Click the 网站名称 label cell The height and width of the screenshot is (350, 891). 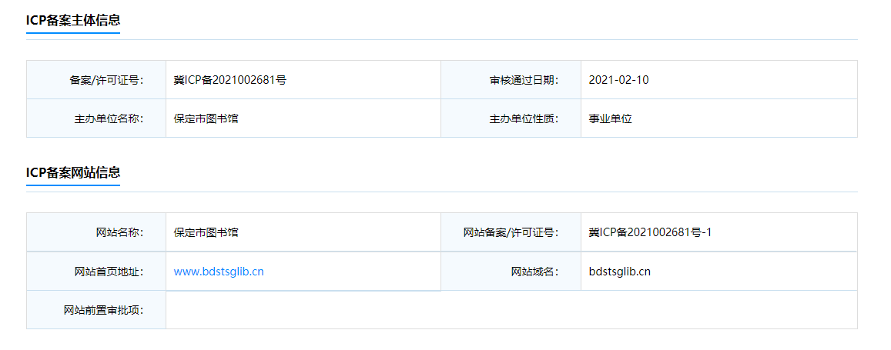coord(96,232)
